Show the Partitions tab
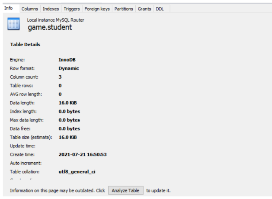 coord(124,9)
